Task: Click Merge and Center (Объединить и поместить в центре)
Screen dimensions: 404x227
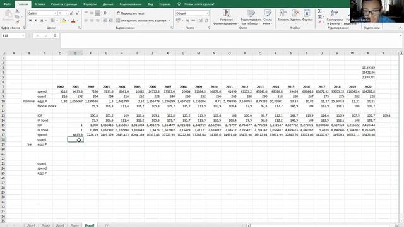Action: click(x=141, y=21)
